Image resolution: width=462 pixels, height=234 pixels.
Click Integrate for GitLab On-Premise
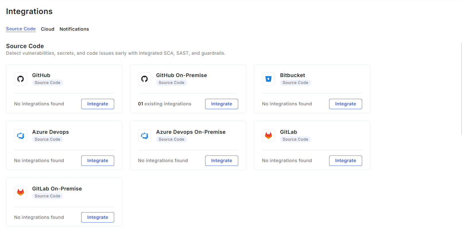98,217
